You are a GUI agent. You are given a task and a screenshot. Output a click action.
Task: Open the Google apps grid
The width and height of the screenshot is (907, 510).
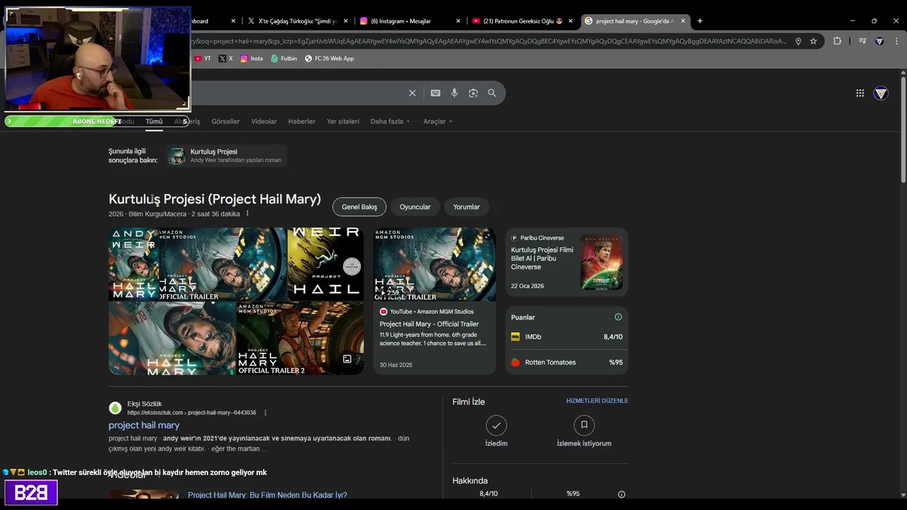coord(860,93)
